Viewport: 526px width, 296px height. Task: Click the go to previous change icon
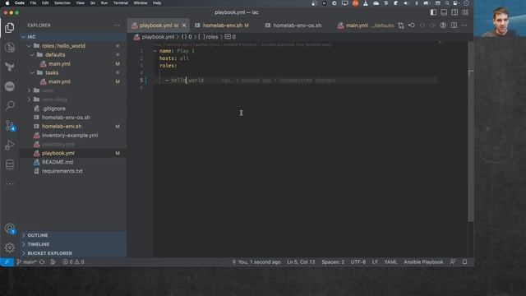tap(412, 25)
